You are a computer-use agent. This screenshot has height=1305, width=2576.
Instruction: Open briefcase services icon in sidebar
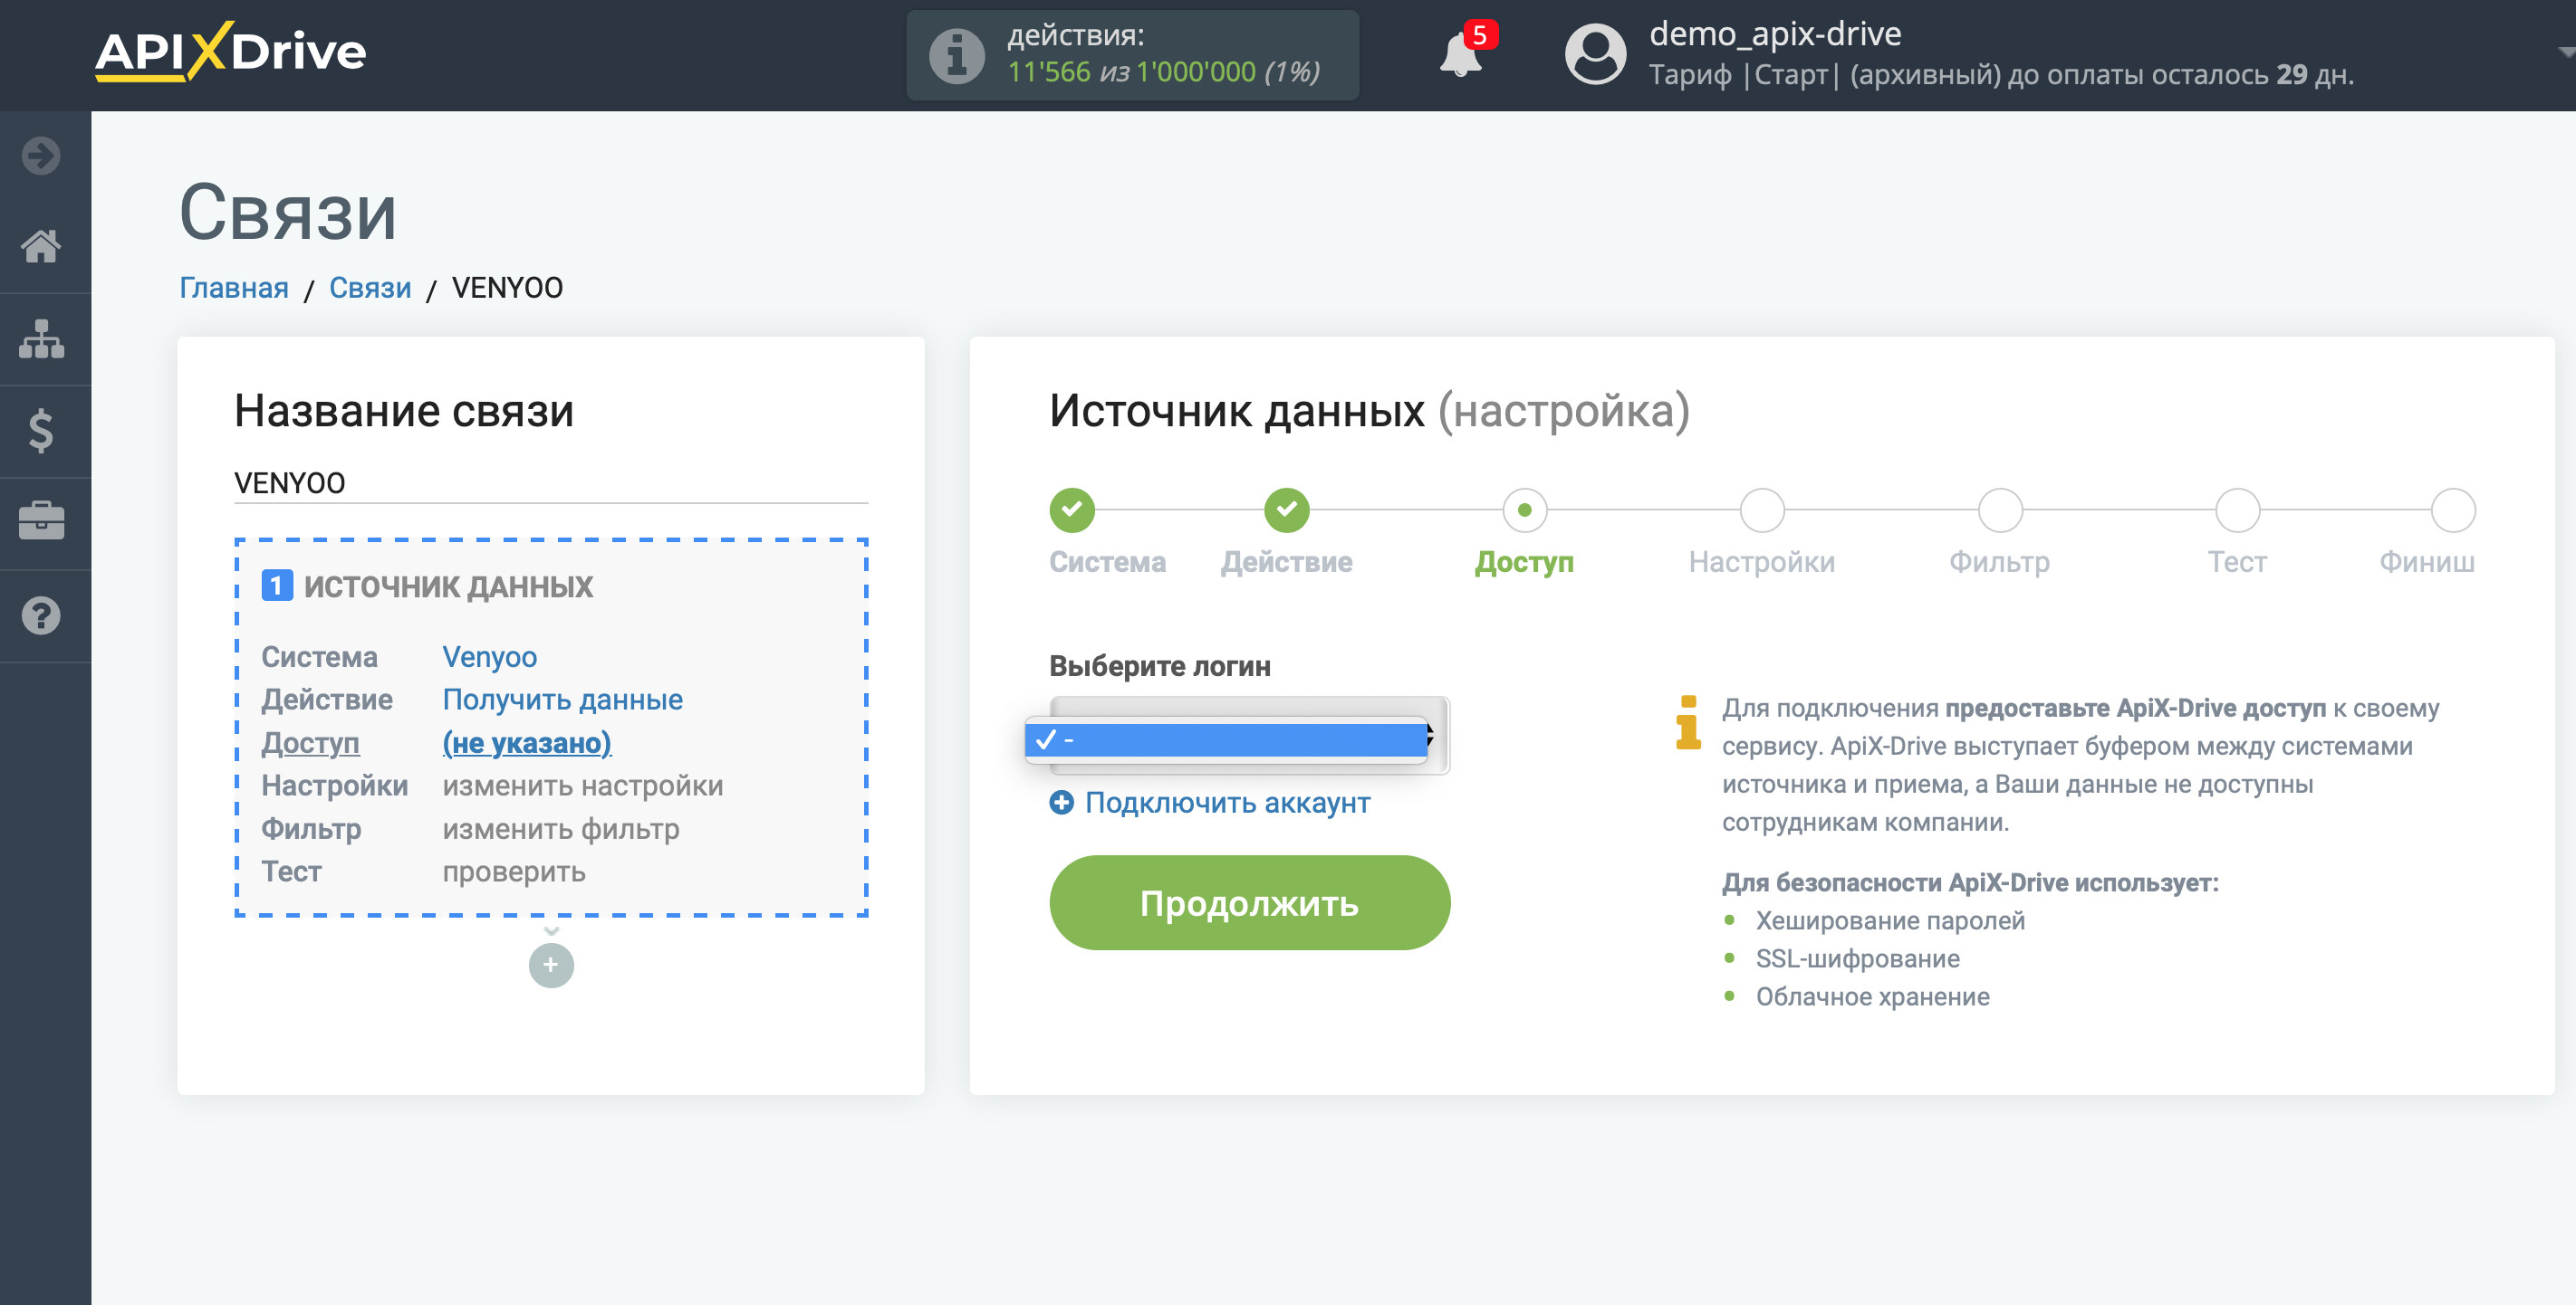pos(41,520)
